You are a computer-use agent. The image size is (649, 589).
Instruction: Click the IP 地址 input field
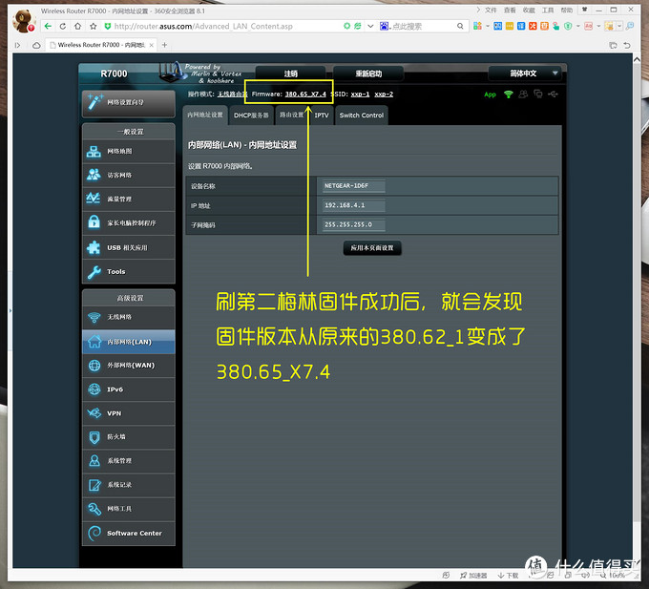(353, 205)
